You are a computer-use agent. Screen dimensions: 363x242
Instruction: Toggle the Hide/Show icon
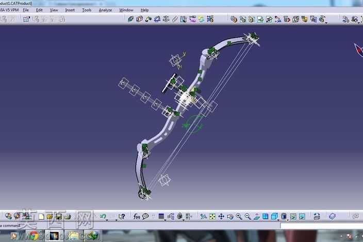[x=293, y=217]
